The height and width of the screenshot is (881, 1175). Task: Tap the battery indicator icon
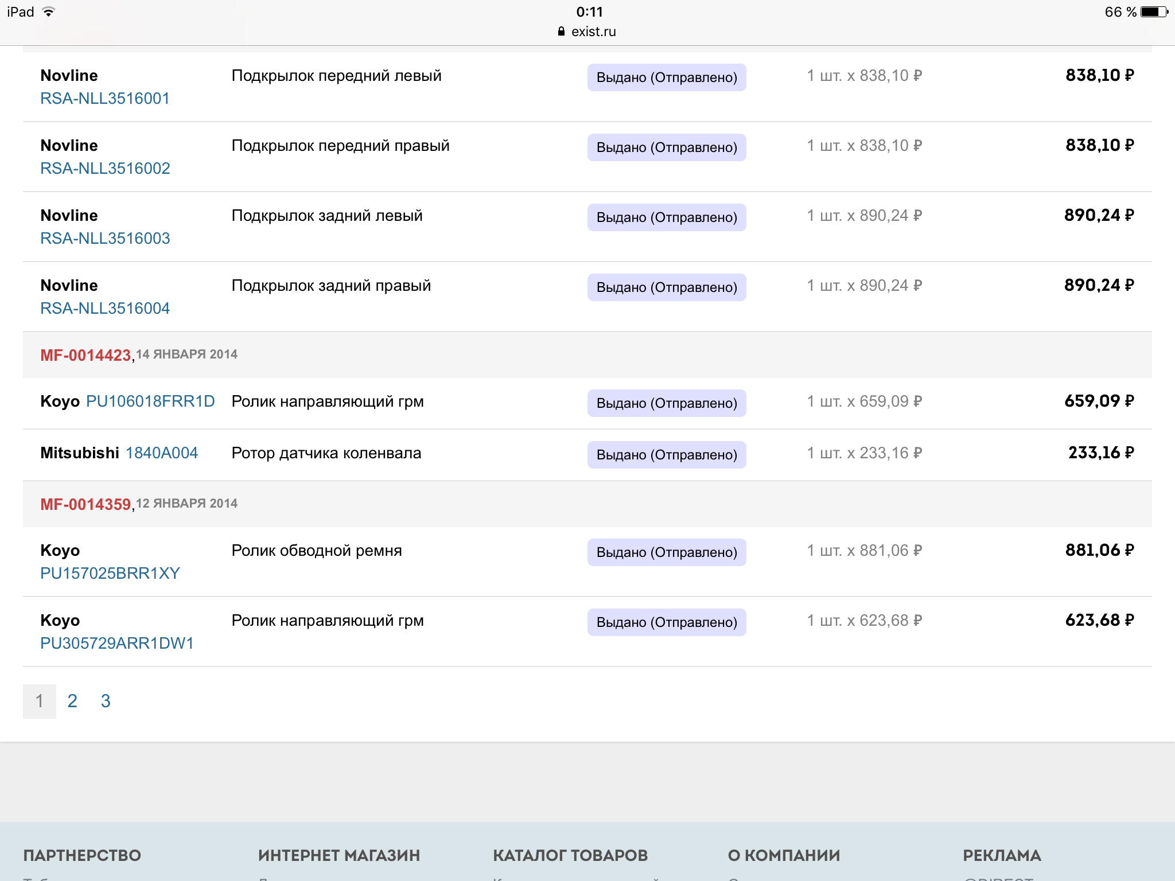[x=1153, y=12]
